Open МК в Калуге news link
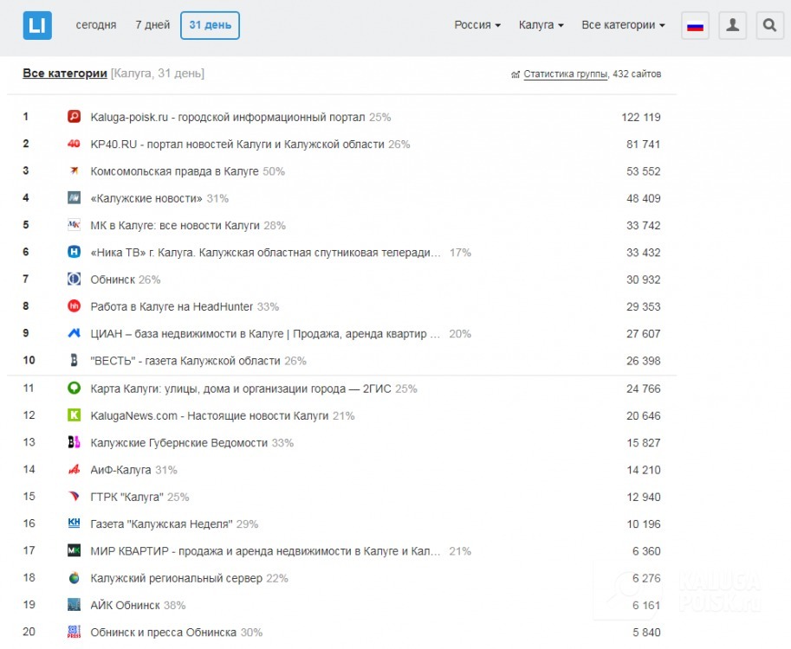This screenshot has width=791, height=649. 175,226
